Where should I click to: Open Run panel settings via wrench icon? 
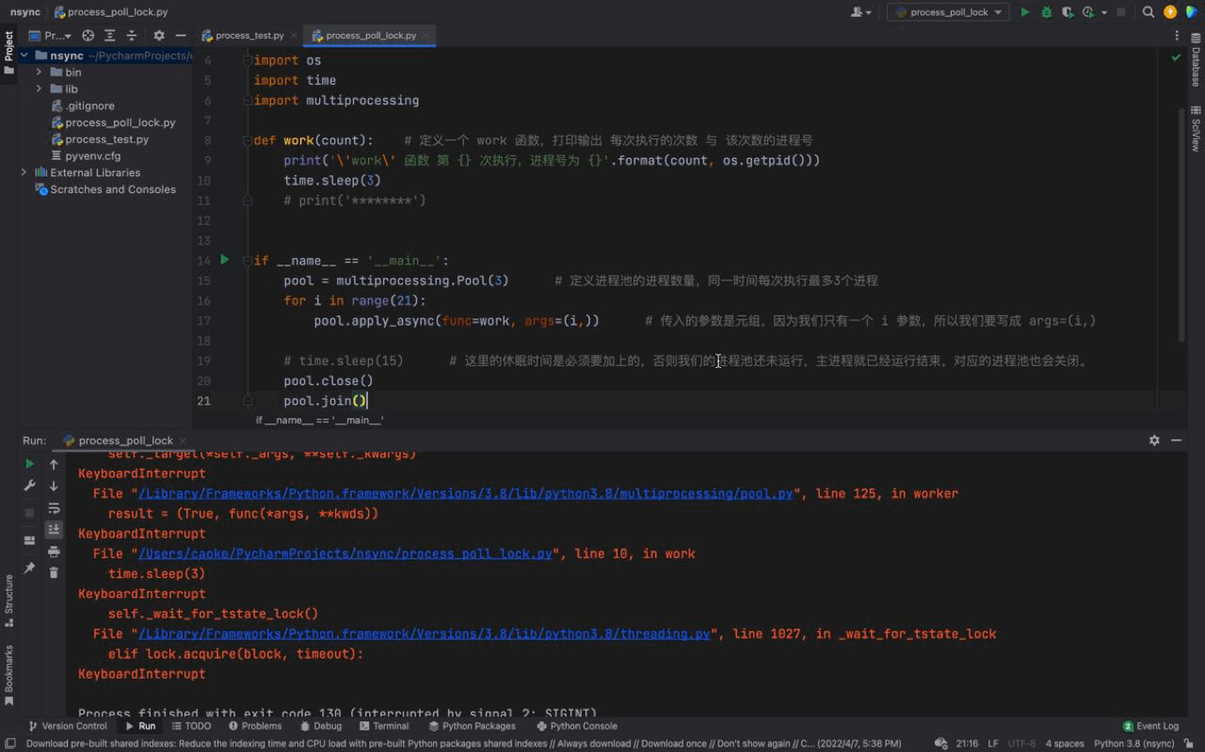click(29, 486)
